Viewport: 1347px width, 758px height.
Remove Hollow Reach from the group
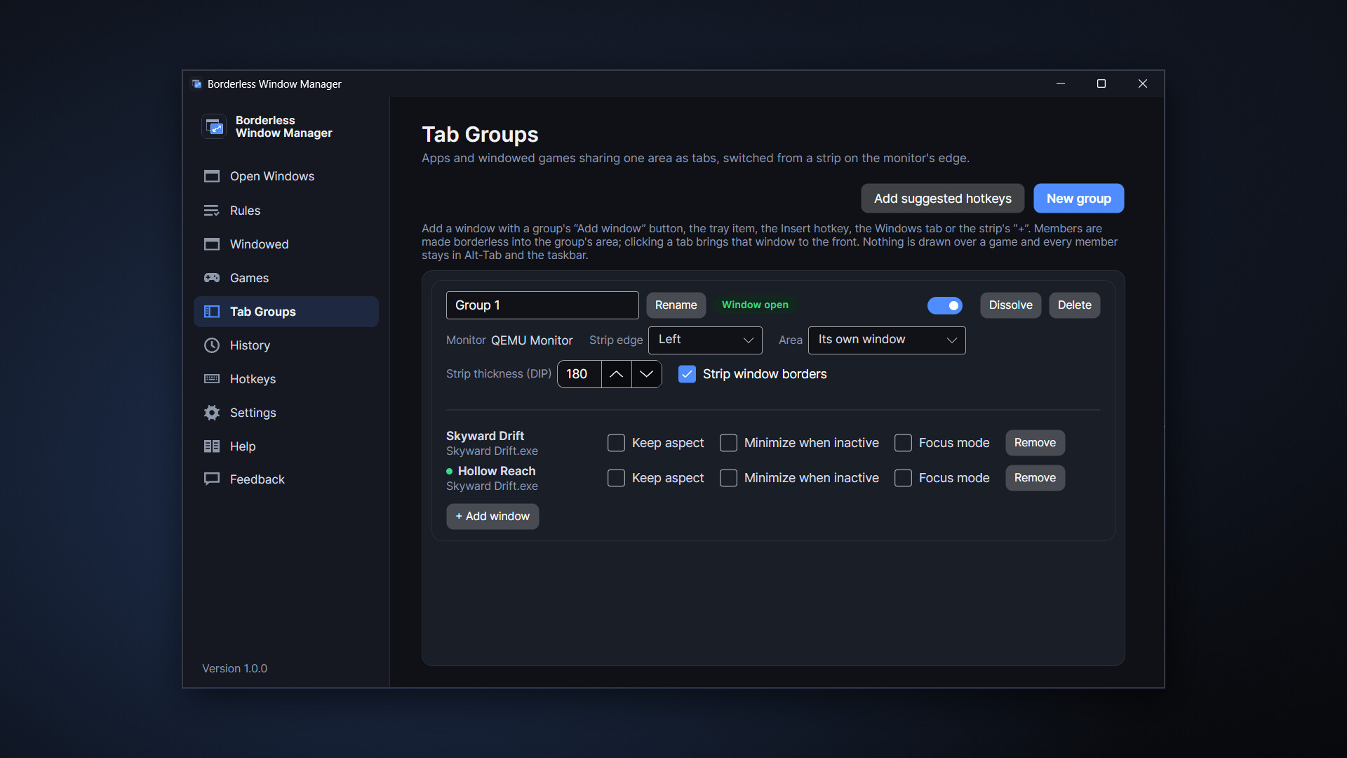[1035, 478]
